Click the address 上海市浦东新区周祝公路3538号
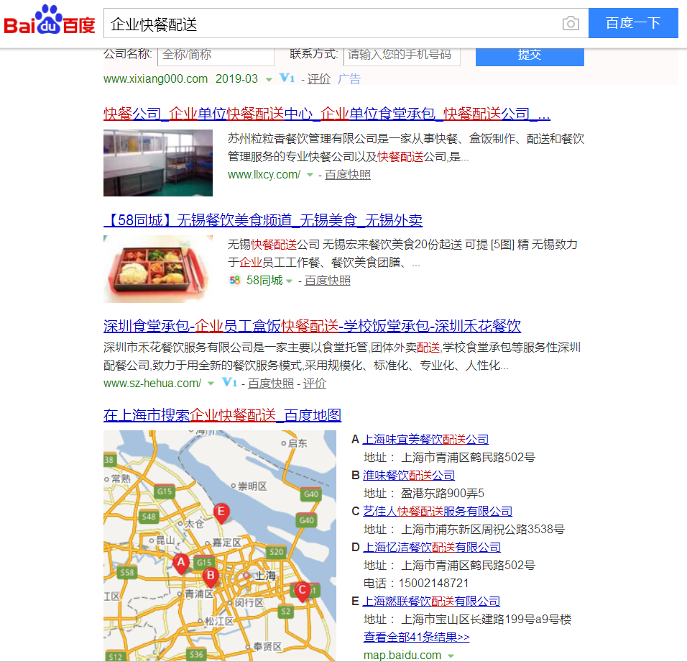The width and height of the screenshot is (687, 662). point(483,529)
